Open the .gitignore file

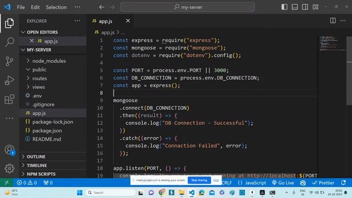click(53, 105)
